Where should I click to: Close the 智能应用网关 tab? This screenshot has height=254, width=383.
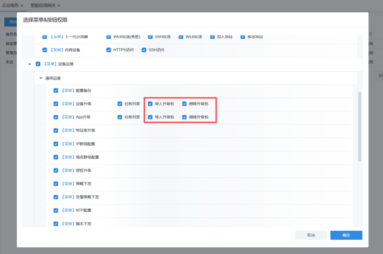59,6
